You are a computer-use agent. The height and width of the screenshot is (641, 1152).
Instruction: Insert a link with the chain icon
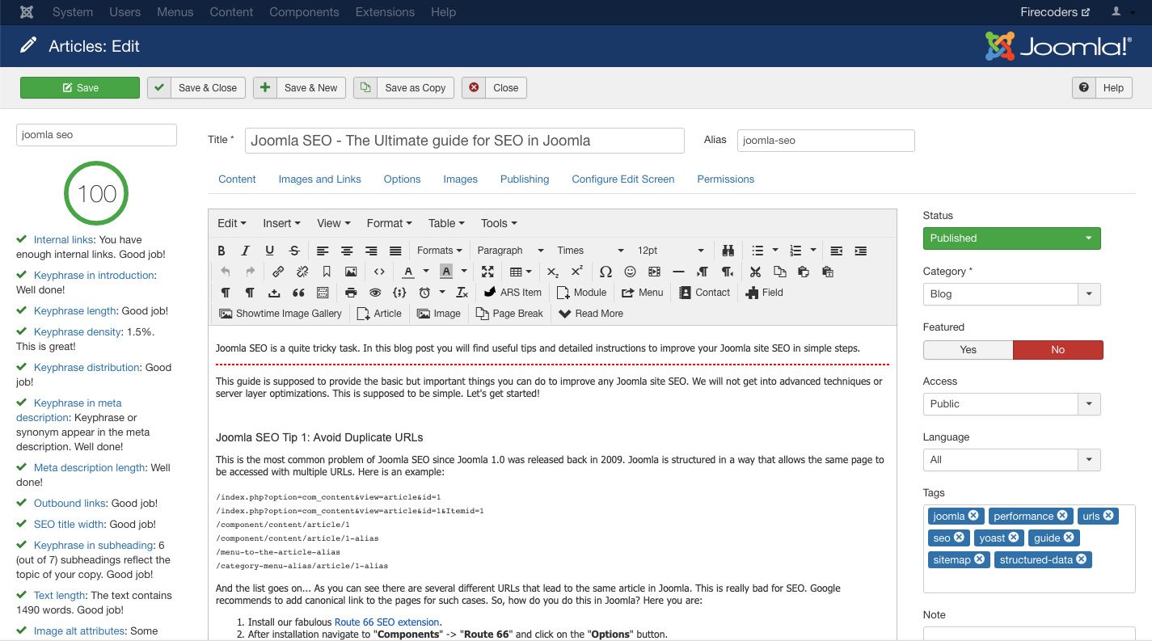(x=278, y=272)
